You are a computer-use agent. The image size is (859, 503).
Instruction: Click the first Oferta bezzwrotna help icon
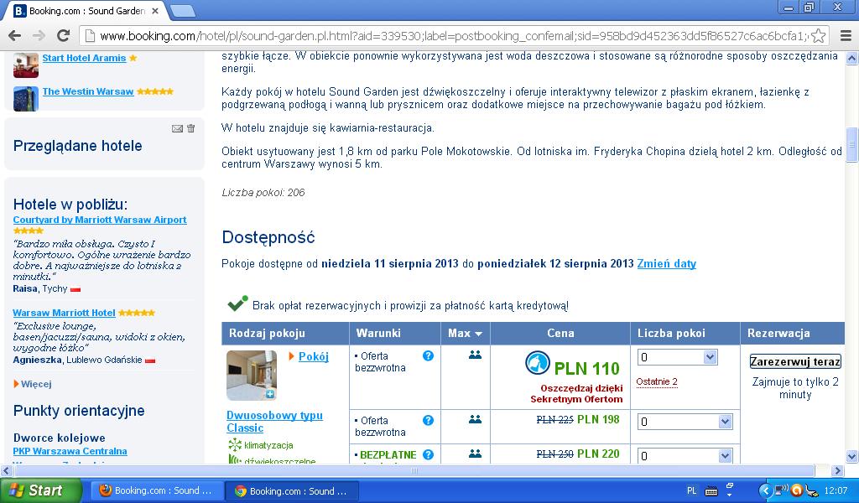pos(428,355)
